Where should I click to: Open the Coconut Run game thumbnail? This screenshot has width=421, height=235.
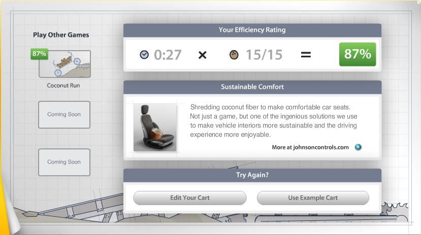point(64,64)
